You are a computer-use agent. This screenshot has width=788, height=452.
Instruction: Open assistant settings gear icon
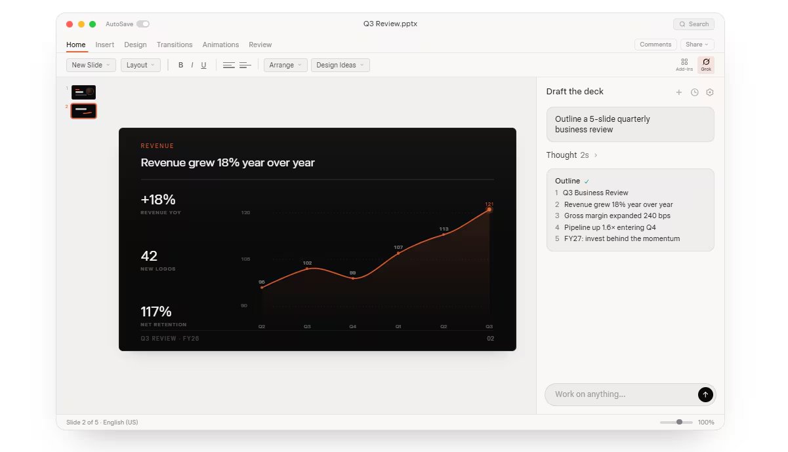click(709, 92)
